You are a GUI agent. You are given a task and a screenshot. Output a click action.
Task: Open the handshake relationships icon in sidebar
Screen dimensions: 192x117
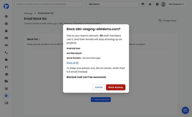[6, 45]
